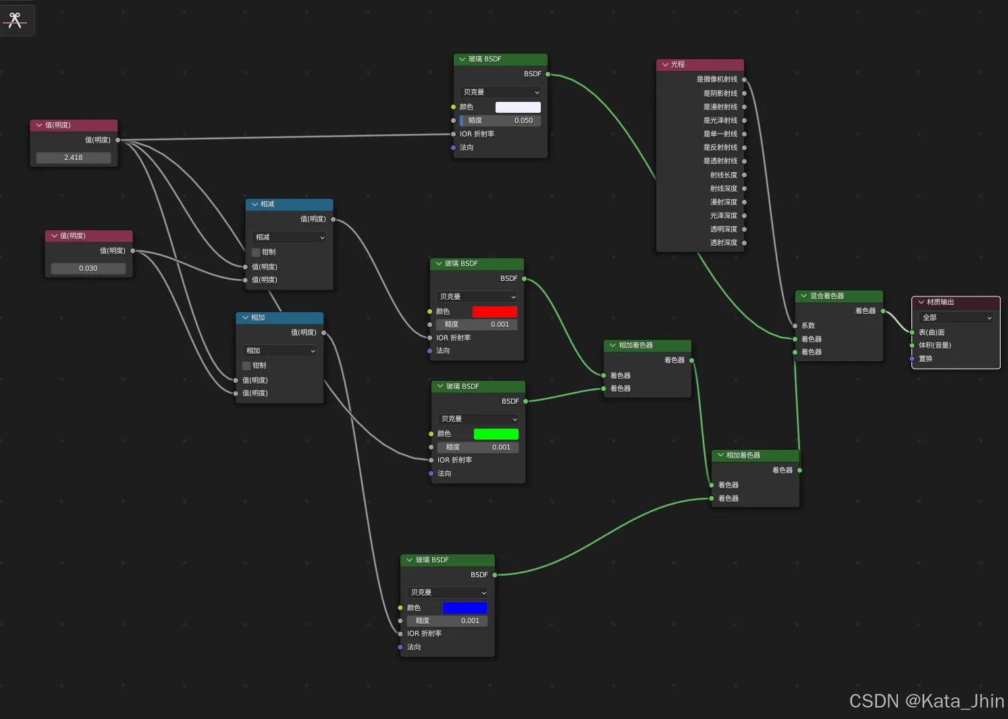
Task: Click the green color swatch of Glass BSDF
Action: pos(496,434)
